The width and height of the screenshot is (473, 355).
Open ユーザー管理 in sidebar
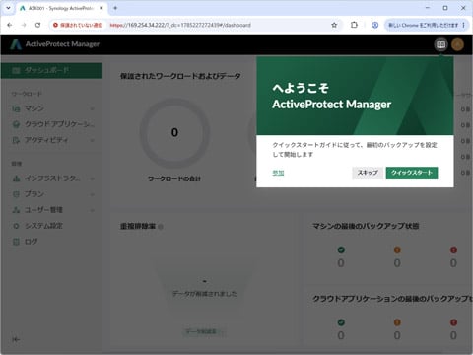pos(51,210)
